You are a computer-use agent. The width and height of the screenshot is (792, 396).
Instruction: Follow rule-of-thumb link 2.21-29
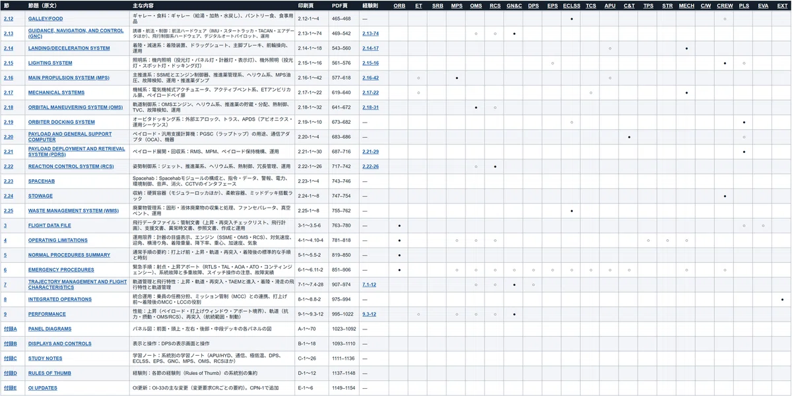click(x=370, y=152)
